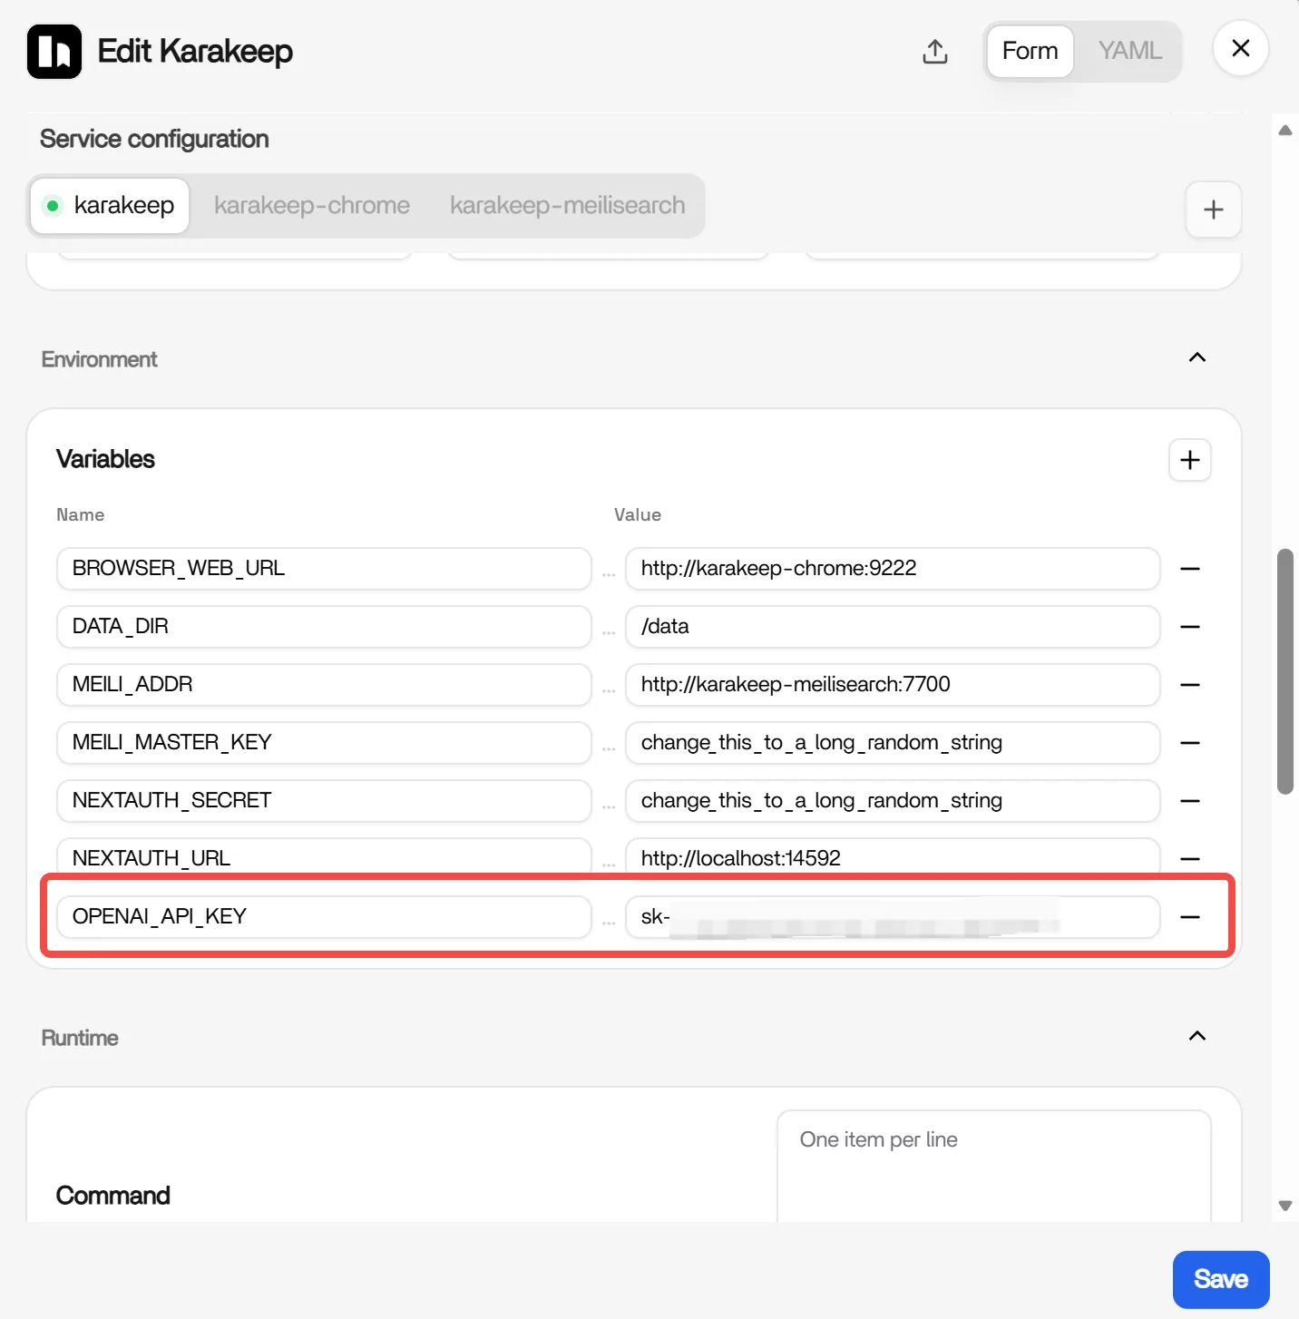Image resolution: width=1299 pixels, height=1319 pixels.
Task: Edit the OPENAI_API_KEY value starting with sk-
Action: tap(893, 917)
